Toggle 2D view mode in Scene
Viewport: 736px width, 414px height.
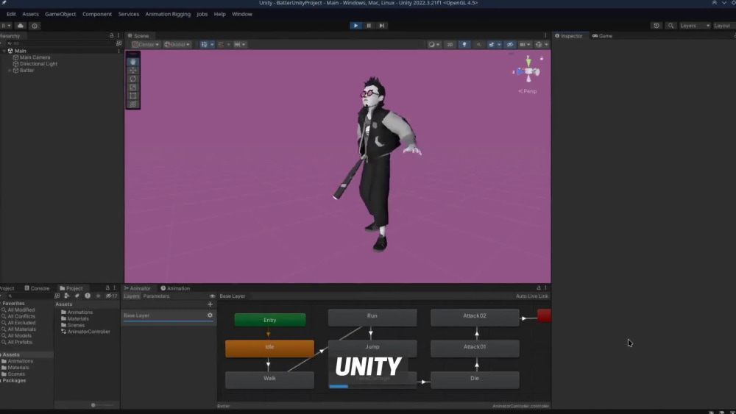[x=450, y=45]
